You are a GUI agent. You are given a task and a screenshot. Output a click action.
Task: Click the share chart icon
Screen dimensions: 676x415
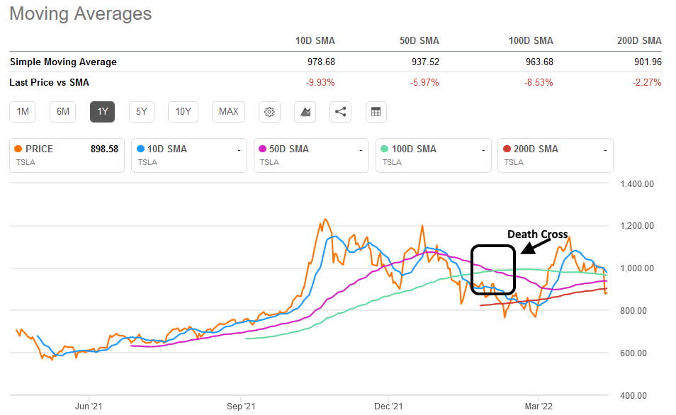click(340, 111)
